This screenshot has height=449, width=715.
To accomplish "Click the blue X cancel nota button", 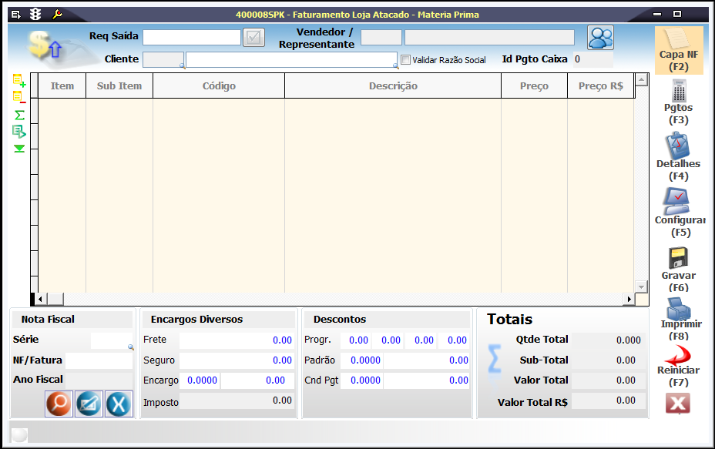I will pyautogui.click(x=119, y=404).
